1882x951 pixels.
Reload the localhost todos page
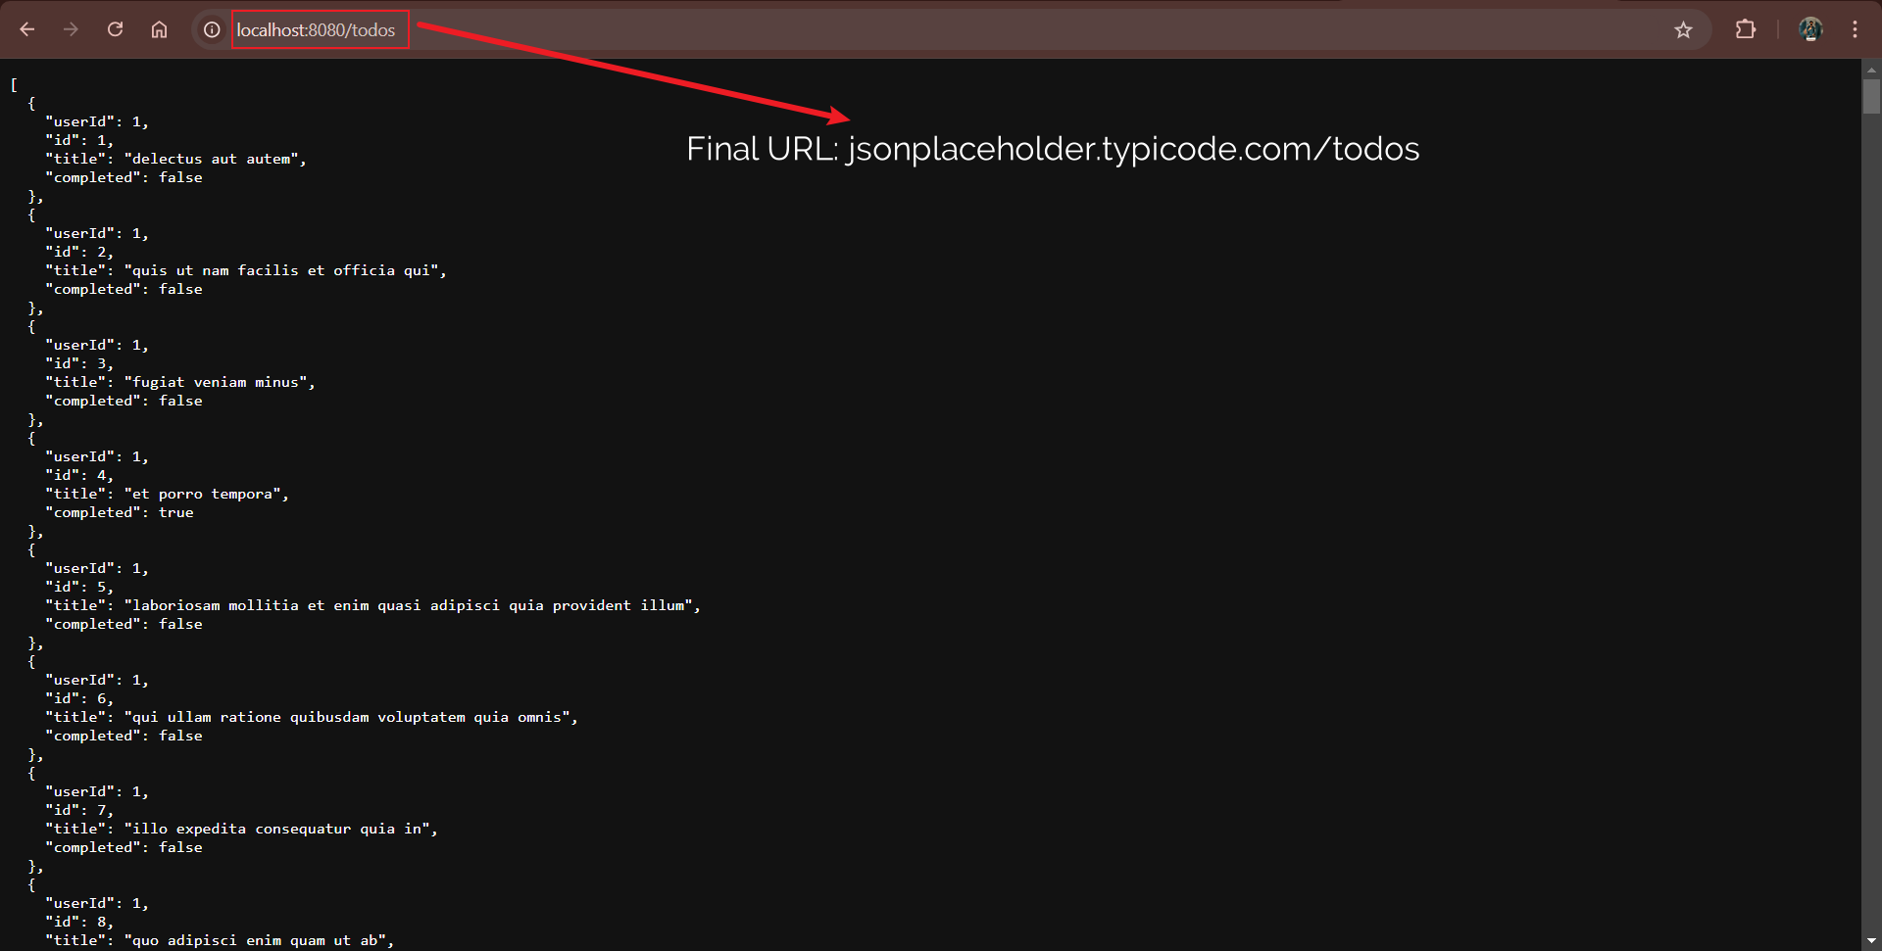click(115, 29)
